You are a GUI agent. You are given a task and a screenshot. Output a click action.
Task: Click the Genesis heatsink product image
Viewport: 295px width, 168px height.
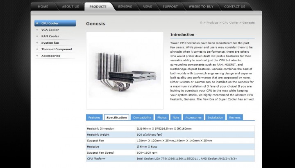click(x=125, y=71)
